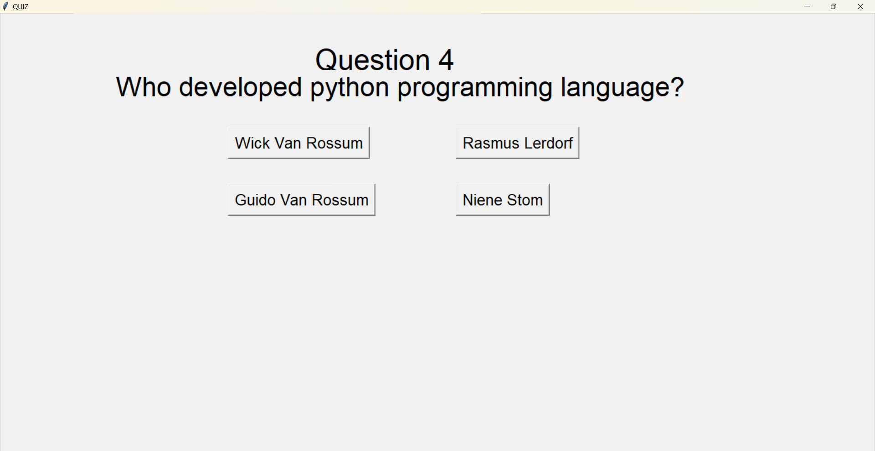Answer with Niene Stom button

[x=503, y=200]
